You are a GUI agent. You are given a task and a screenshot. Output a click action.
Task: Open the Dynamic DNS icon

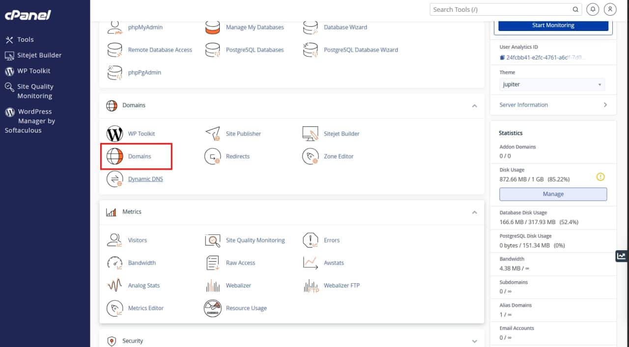click(x=114, y=179)
